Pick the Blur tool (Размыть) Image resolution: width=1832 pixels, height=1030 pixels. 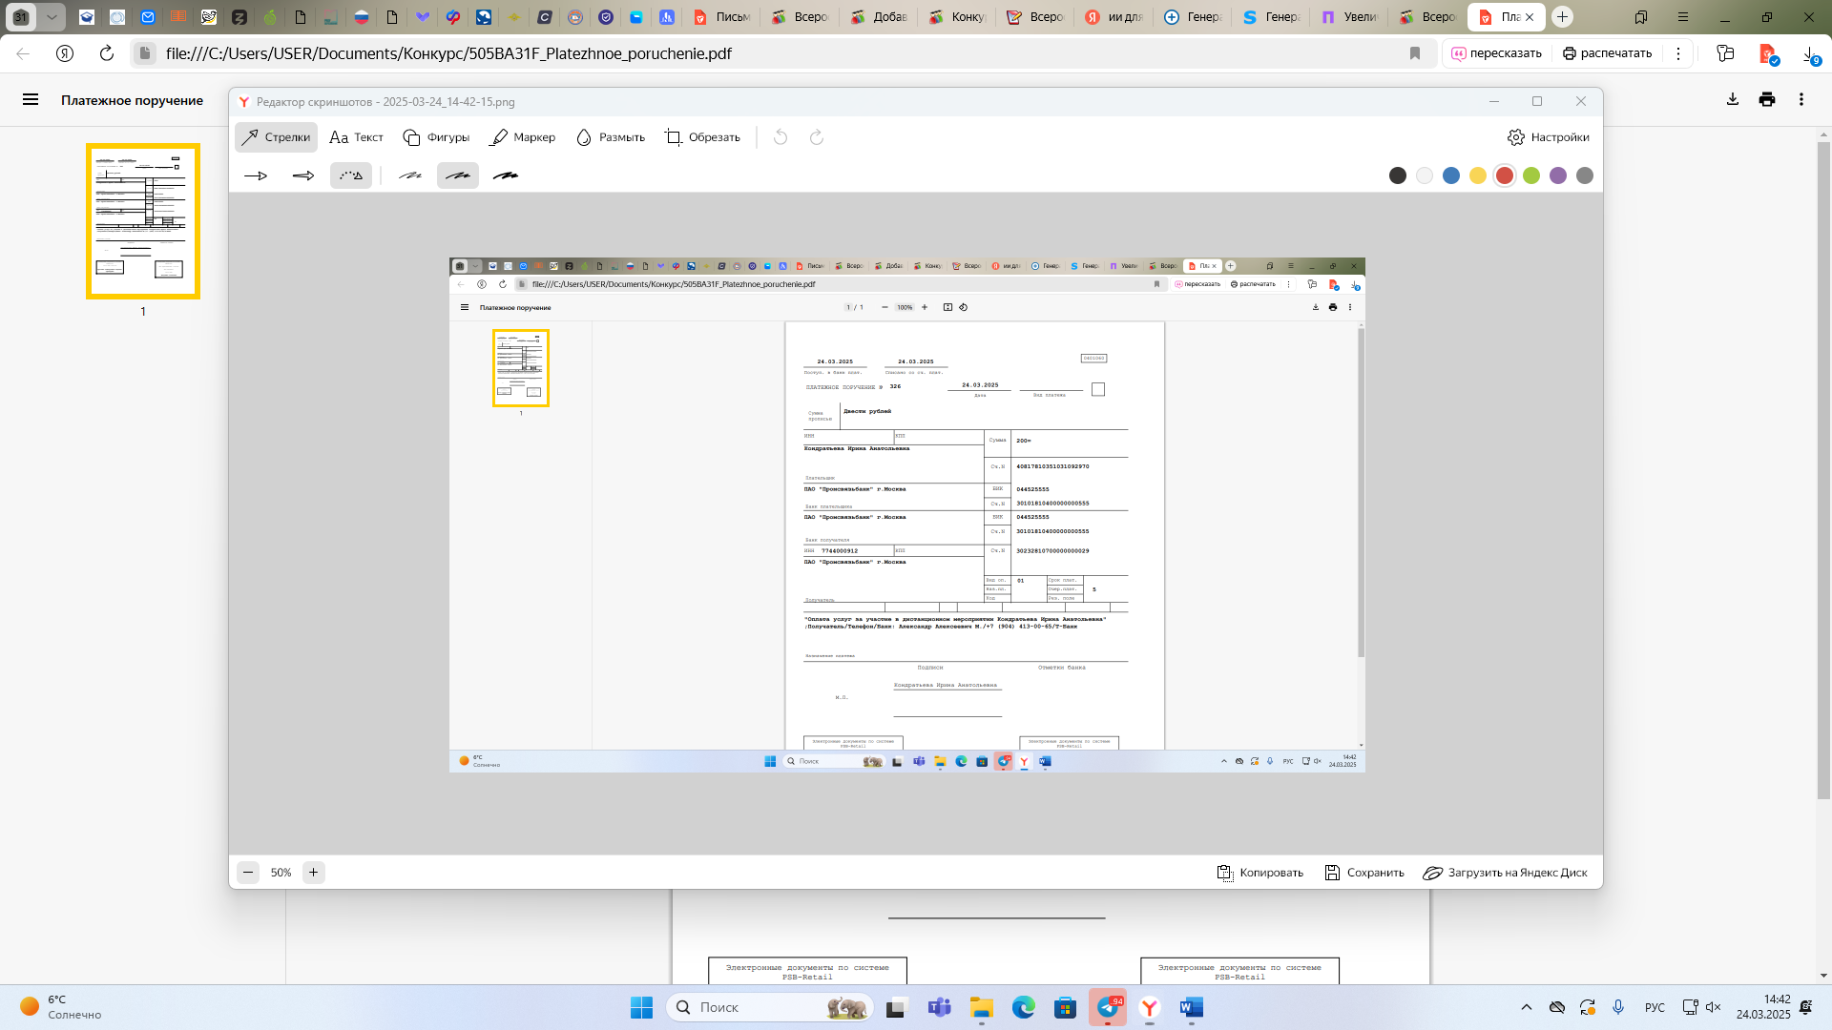(611, 137)
